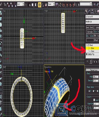Select Editable Poly in the modifier stack
Screen dimensions: 99x117
coord(91,54)
